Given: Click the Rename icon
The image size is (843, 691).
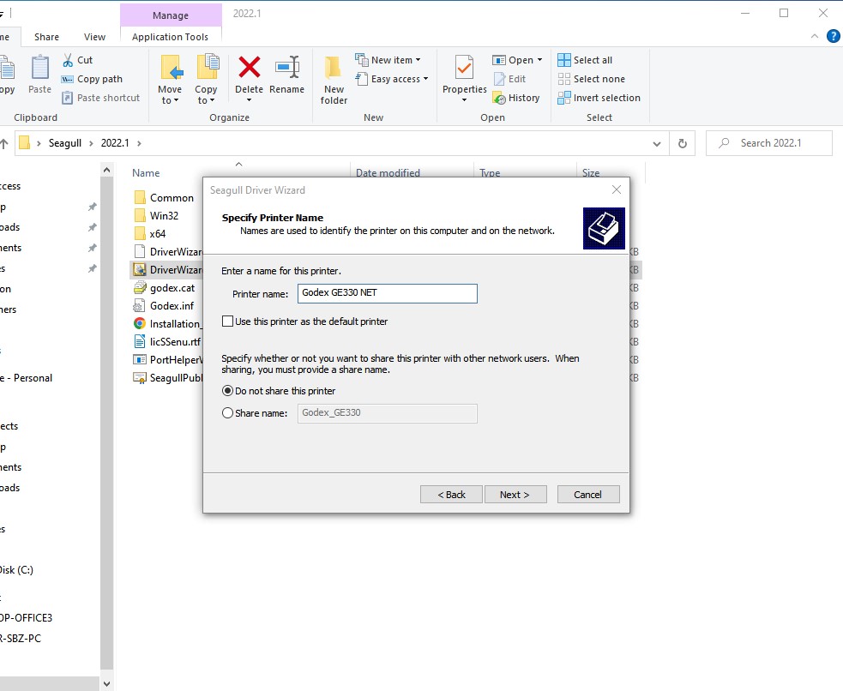Looking at the screenshot, I should point(287,67).
